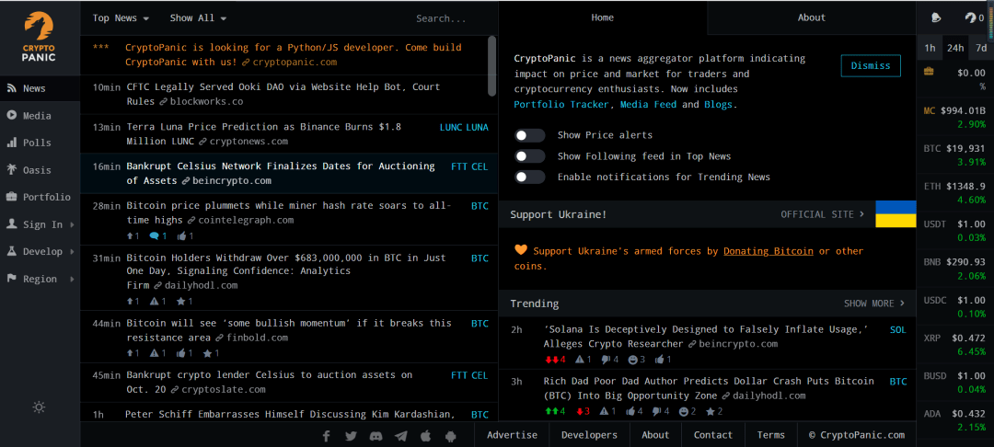
Task: Open Developers in the footer menu
Action: click(589, 435)
